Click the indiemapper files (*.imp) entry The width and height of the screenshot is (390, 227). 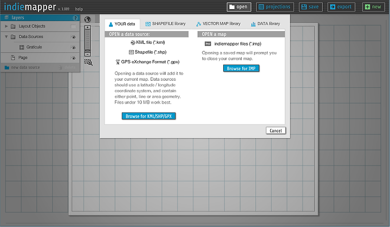tap(233, 44)
